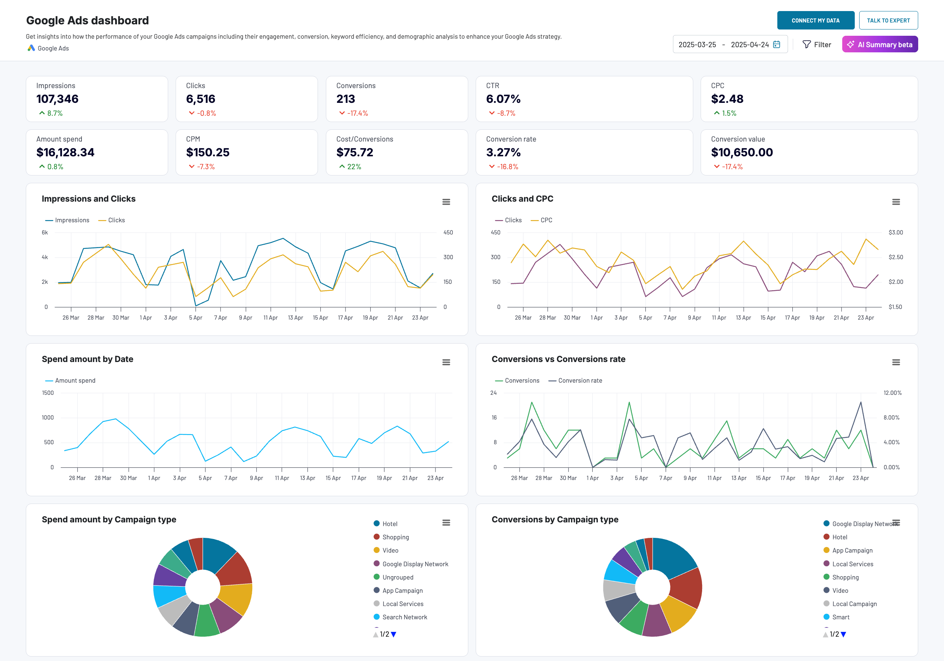Image resolution: width=944 pixels, height=661 pixels.
Task: Toggle Search Network slice in Spend pie legend
Action: tap(400, 617)
